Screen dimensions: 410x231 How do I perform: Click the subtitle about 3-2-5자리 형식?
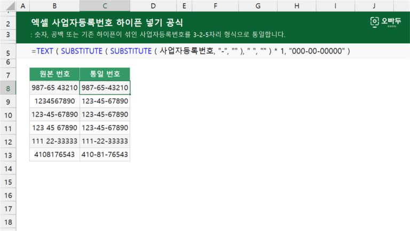tap(157, 35)
